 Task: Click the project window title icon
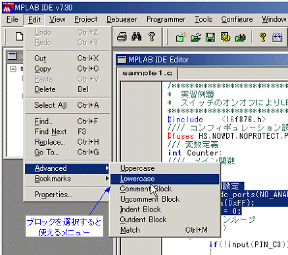[12, 56]
